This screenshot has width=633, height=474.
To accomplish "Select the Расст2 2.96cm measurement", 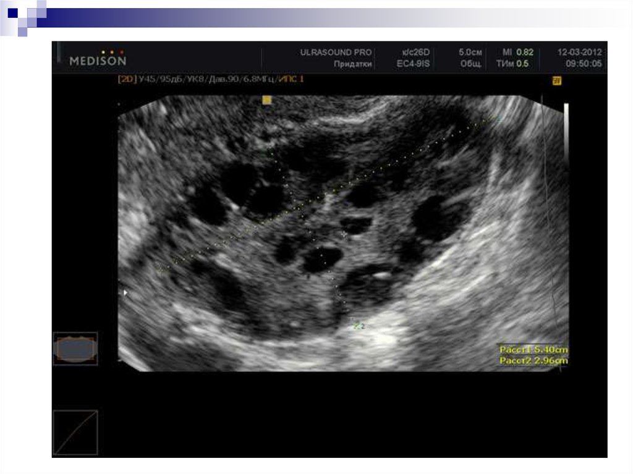I will (533, 360).
